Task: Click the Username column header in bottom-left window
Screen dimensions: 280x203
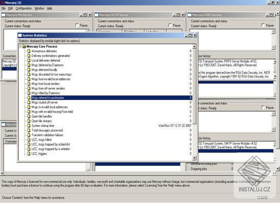Action: (10, 142)
